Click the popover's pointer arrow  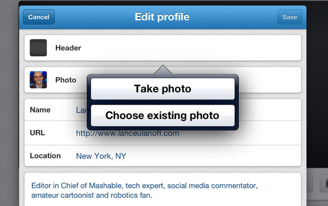tap(163, 70)
